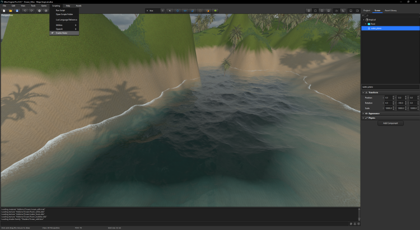Toggle the Enable Water checked menu item
The height and width of the screenshot is (230, 420).
coord(62,33)
